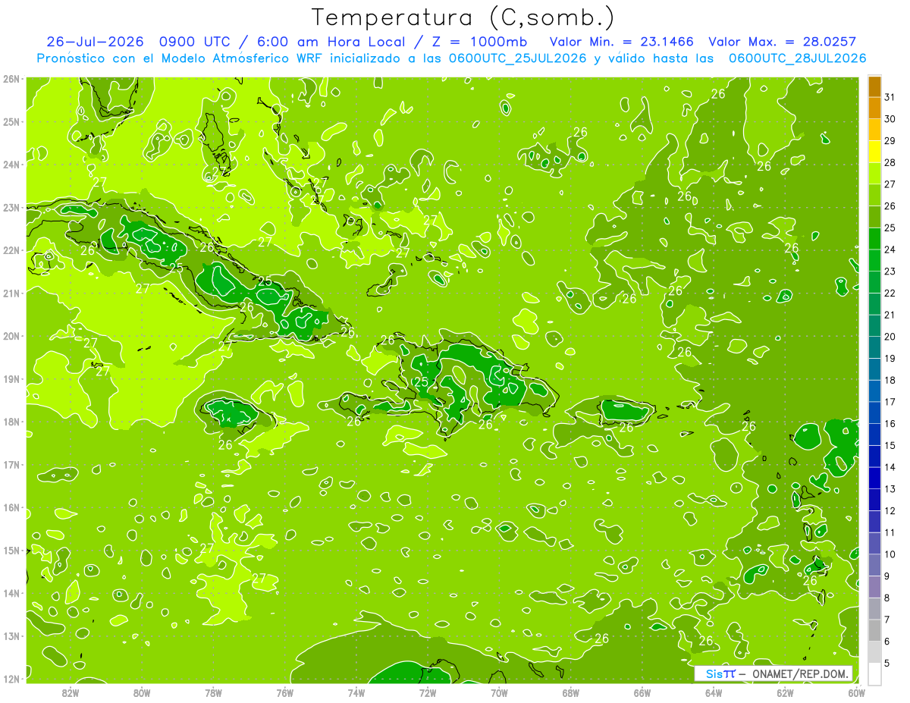Pick gold swatch between legend 29 and 30
The image size is (910, 703).
[874, 130]
